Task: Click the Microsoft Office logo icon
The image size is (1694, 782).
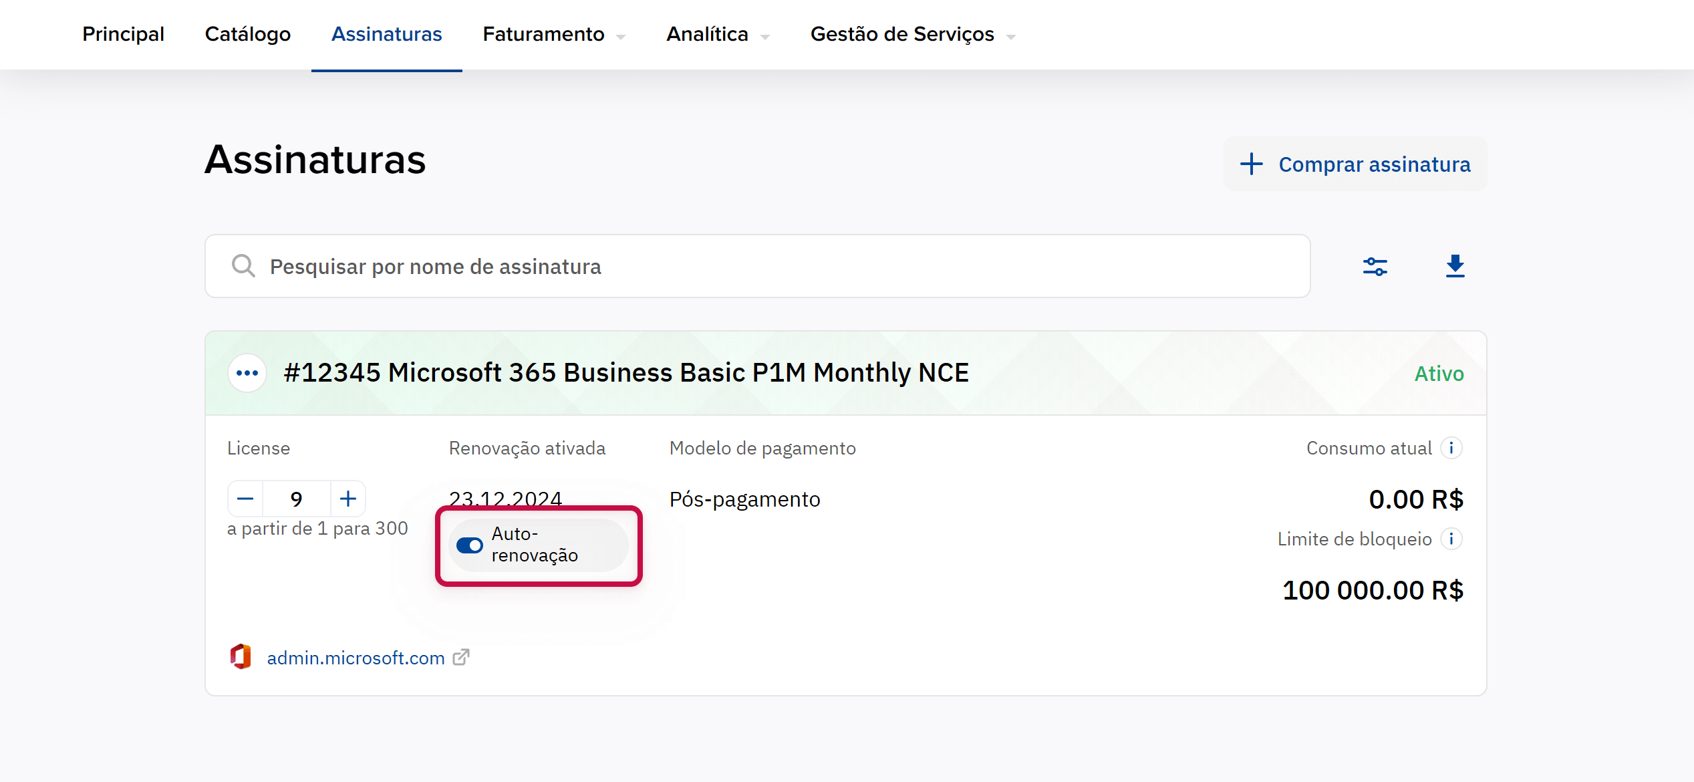Action: [x=241, y=657]
